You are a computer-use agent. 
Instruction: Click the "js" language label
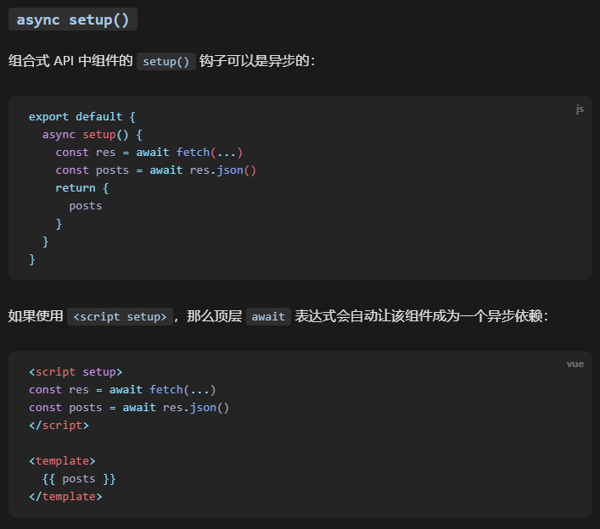click(579, 109)
